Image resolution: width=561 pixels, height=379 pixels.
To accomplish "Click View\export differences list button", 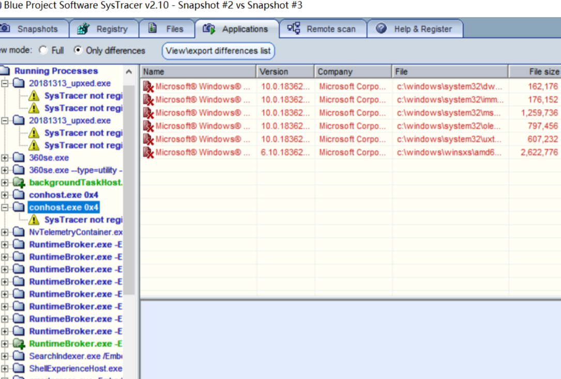I will (x=218, y=51).
